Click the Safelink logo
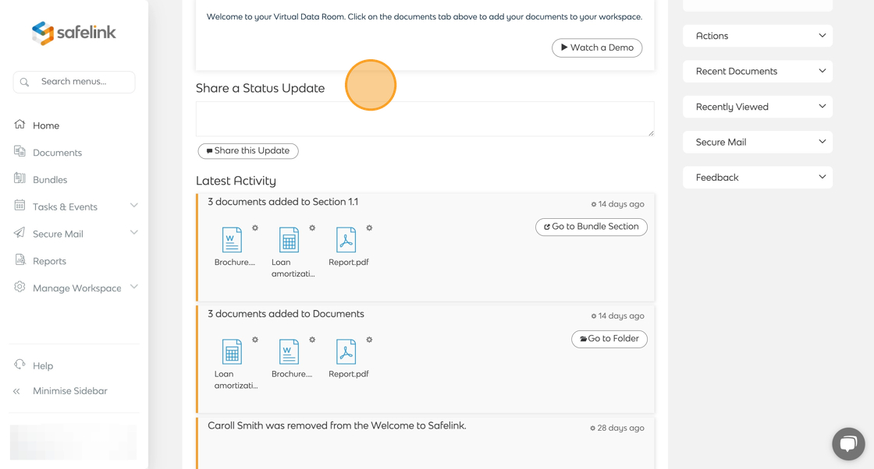Image resolution: width=874 pixels, height=469 pixels. (73, 33)
